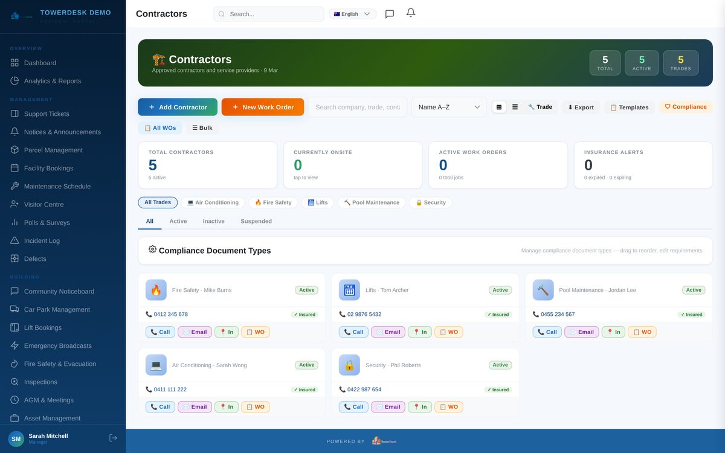Switch to list view icon
Viewport: 725px width, 453px height.
(x=515, y=106)
